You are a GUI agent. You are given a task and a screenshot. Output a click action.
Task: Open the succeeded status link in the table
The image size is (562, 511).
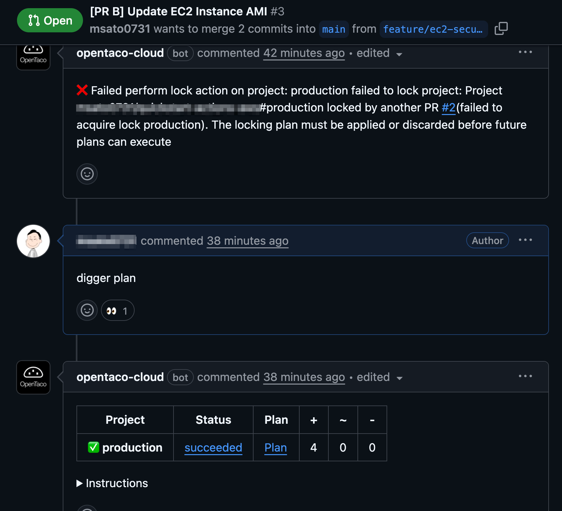213,448
